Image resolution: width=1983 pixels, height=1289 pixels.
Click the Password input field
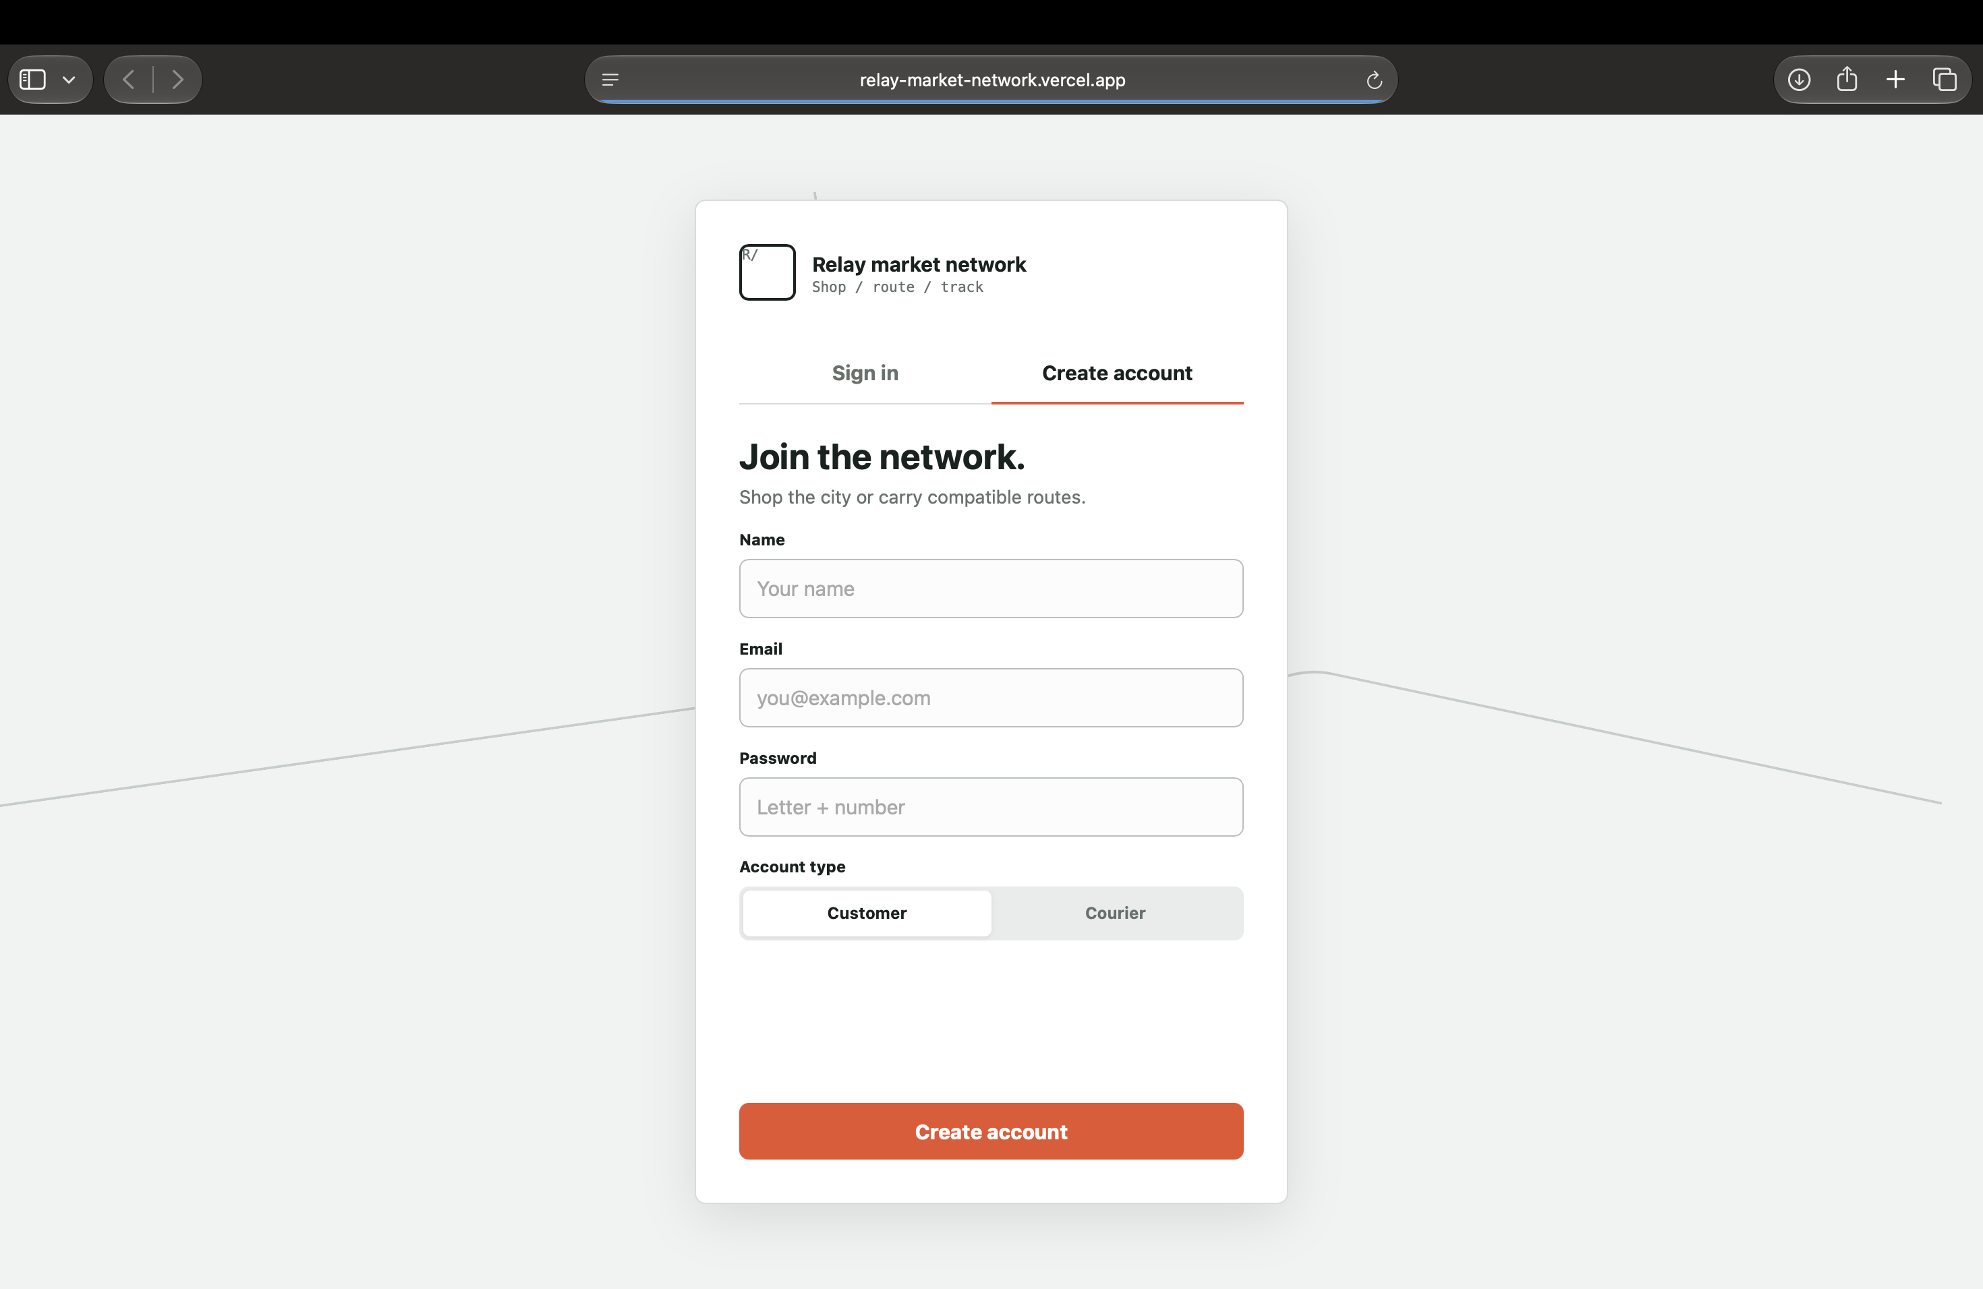point(991,807)
